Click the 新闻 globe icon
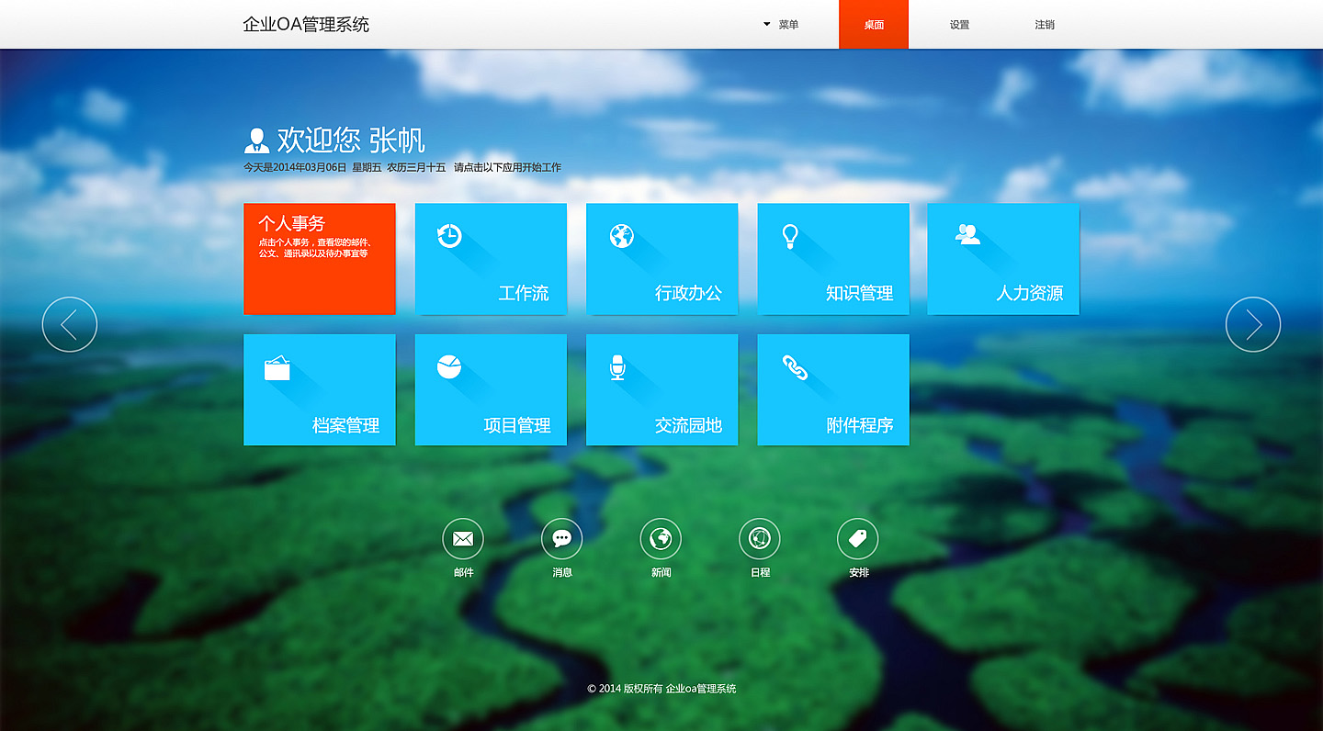The image size is (1323, 731). tap(661, 539)
